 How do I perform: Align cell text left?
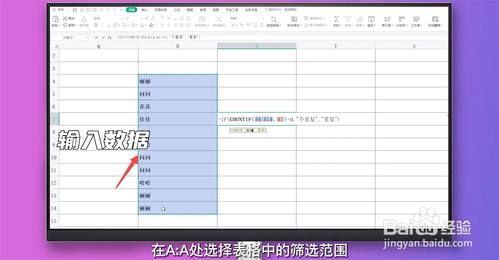click(162, 25)
